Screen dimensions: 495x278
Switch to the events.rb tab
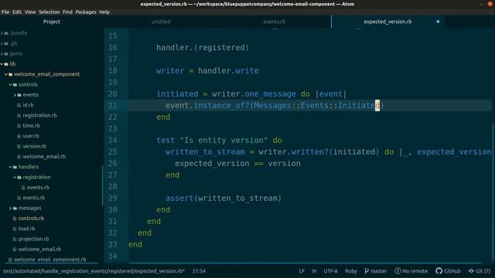pyautogui.click(x=274, y=22)
